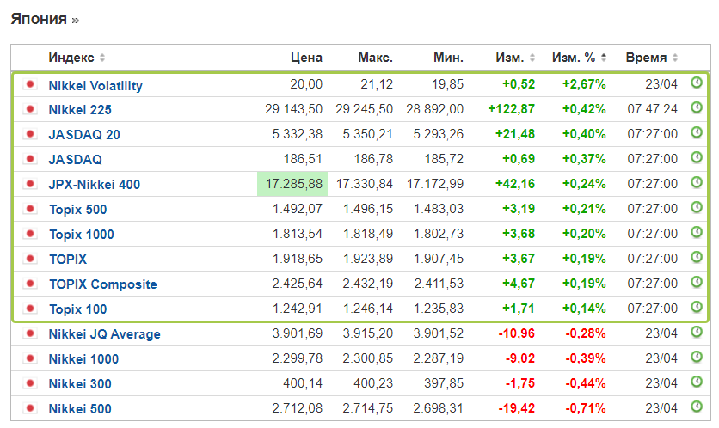Image resolution: width=719 pixels, height=428 pixels.
Task: Click Nikkei 300 price 400,14
Action: tap(303, 383)
